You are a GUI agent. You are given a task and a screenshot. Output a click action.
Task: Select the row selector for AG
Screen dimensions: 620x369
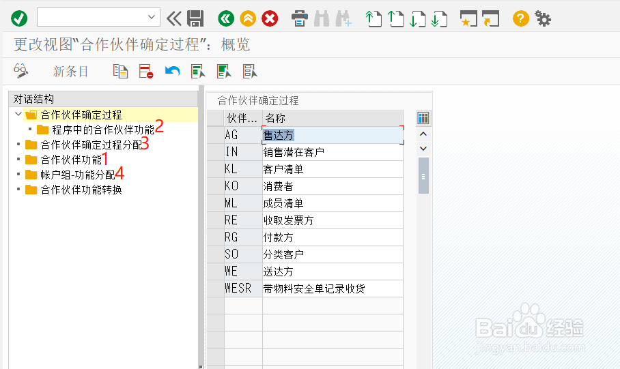[216, 135]
